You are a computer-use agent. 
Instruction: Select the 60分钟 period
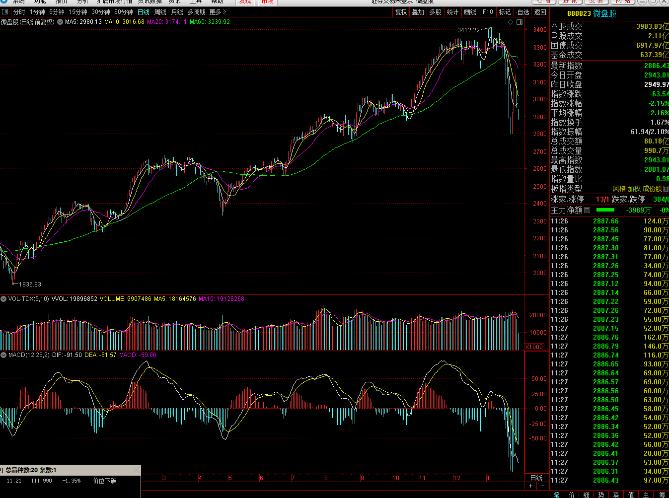(124, 12)
